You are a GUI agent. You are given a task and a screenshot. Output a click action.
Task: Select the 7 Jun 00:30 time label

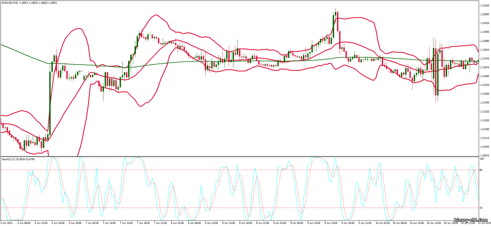(92, 223)
